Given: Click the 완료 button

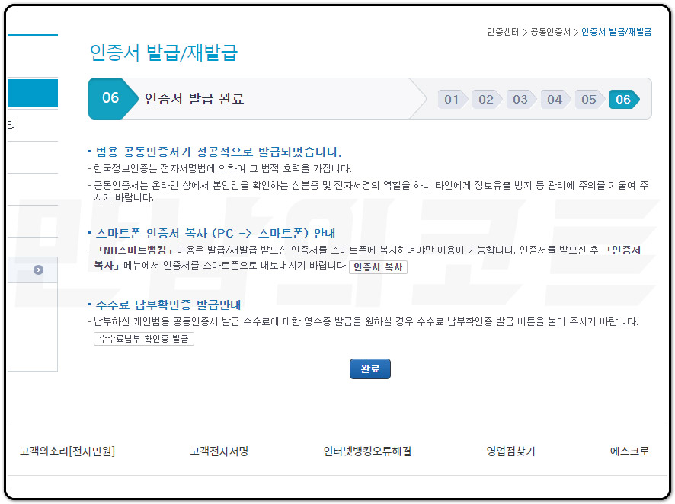Looking at the screenshot, I should pyautogui.click(x=370, y=368).
